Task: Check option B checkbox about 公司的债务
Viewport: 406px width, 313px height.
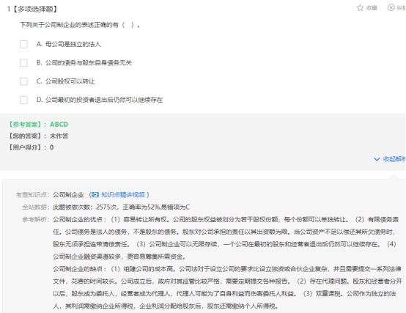Action: 23,63
